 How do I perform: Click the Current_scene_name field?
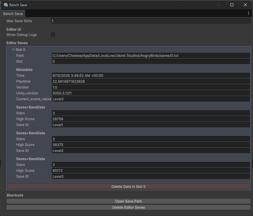coord(151,99)
